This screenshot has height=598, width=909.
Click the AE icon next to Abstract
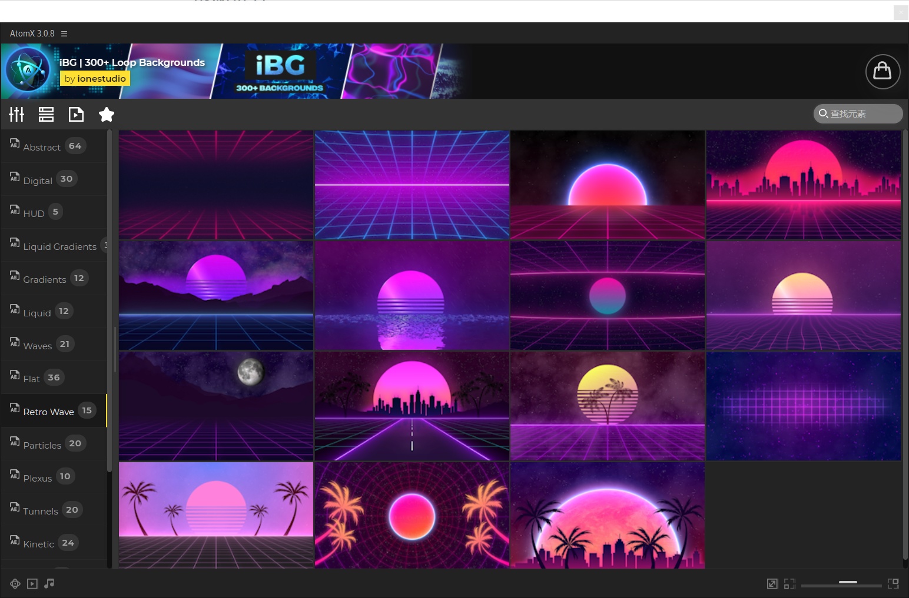(15, 143)
